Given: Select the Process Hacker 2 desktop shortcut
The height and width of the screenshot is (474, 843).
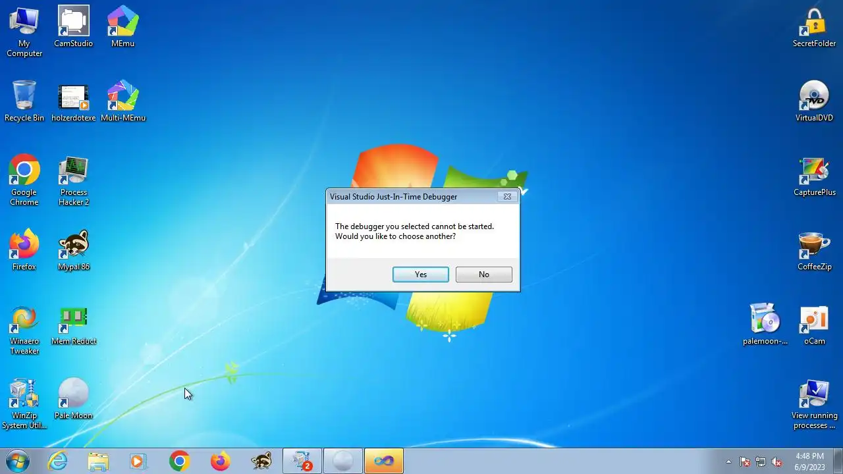Looking at the screenshot, I should (74, 180).
